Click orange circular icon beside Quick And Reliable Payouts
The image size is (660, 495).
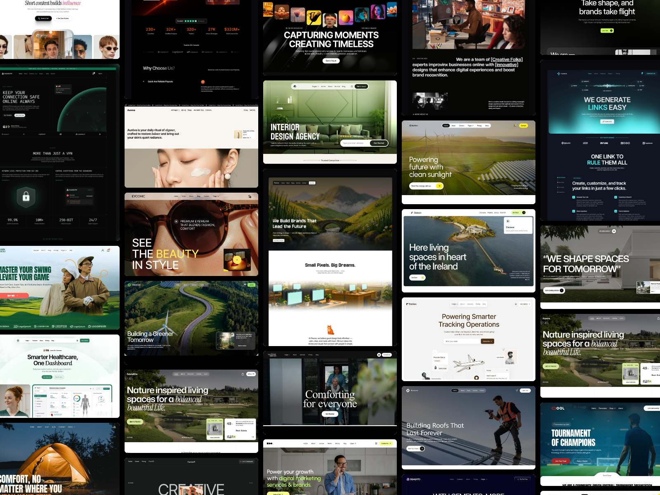point(203,82)
